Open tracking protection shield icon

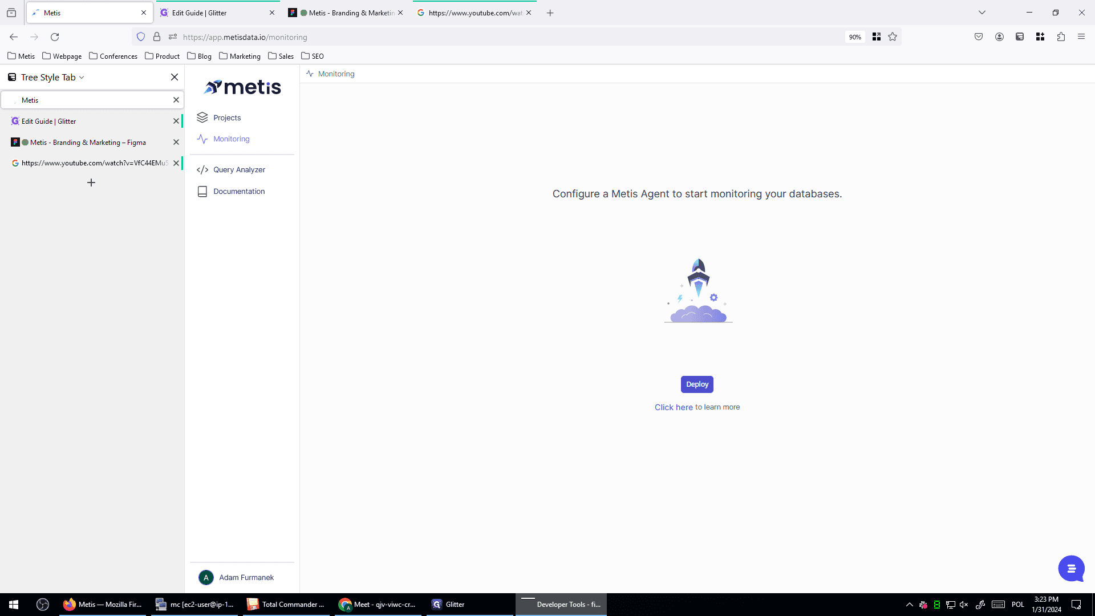pyautogui.click(x=141, y=37)
